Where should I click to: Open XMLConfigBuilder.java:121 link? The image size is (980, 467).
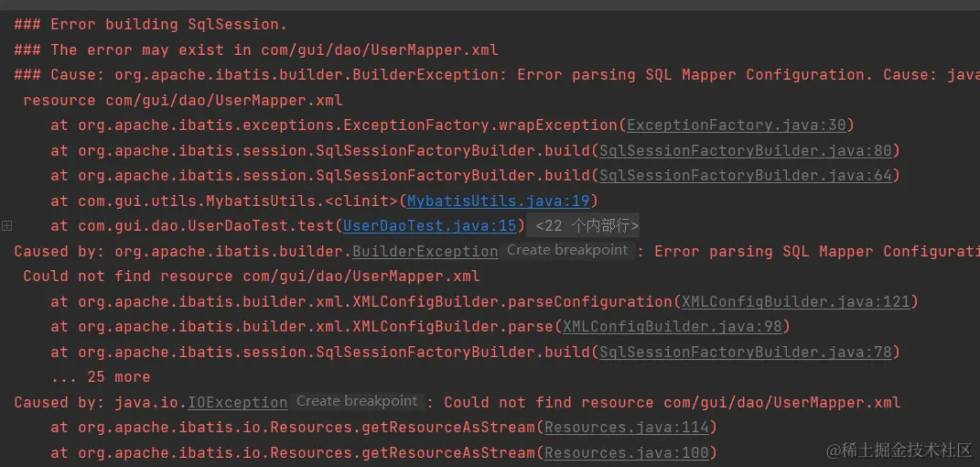click(x=796, y=302)
